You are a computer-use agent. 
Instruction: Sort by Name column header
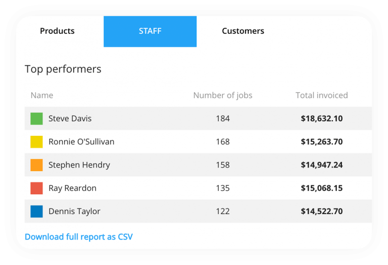coord(41,95)
